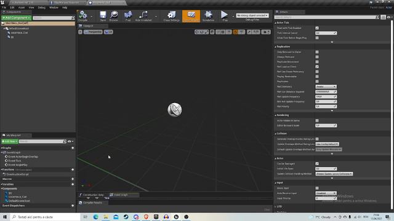Open Update Overlaps Method During Level Streaming dropdown
394x221 pixels.
(x=327, y=144)
